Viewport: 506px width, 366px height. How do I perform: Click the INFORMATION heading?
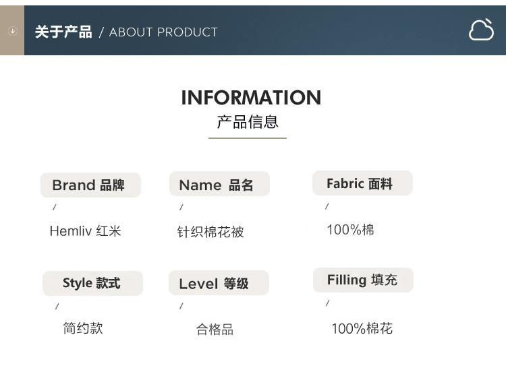tap(251, 97)
